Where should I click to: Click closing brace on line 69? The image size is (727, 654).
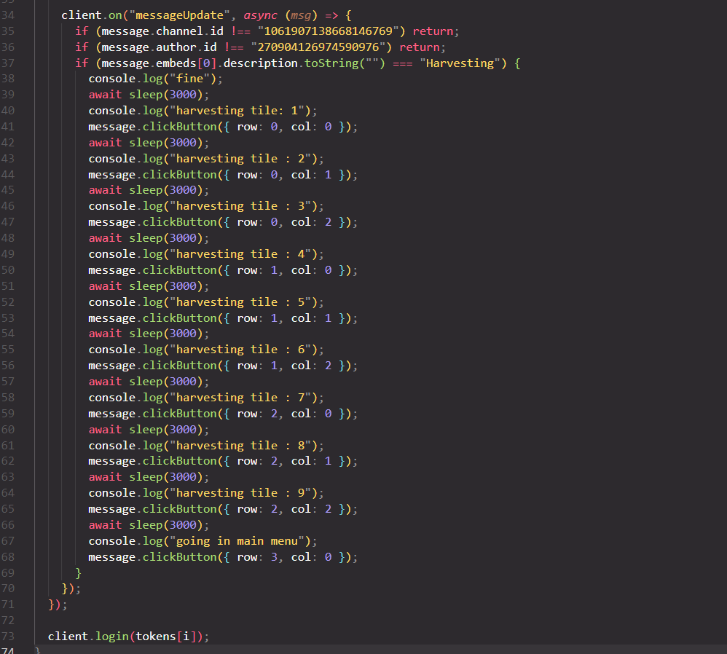pos(79,573)
